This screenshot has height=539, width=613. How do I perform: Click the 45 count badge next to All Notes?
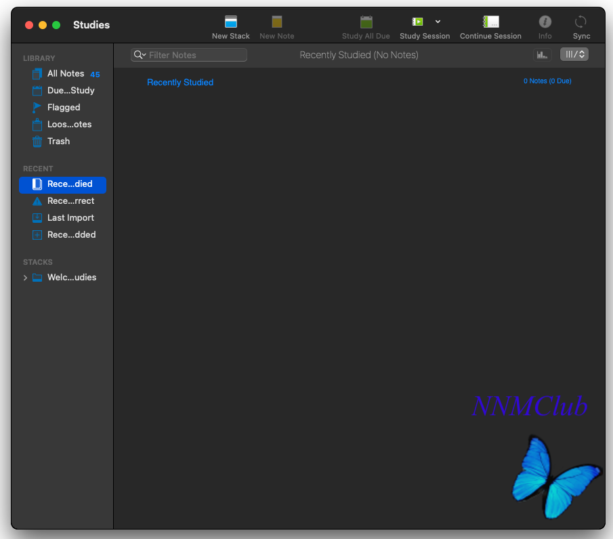95,74
